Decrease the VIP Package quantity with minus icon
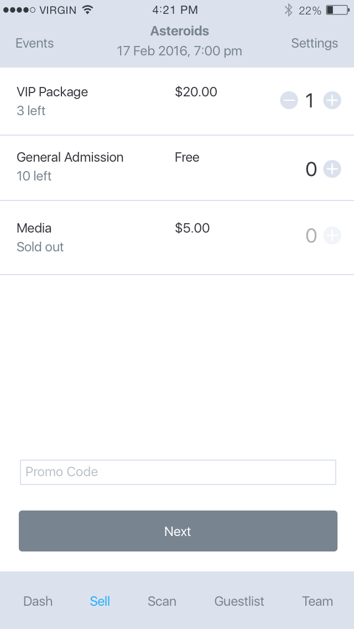This screenshot has width=354, height=629. click(289, 101)
